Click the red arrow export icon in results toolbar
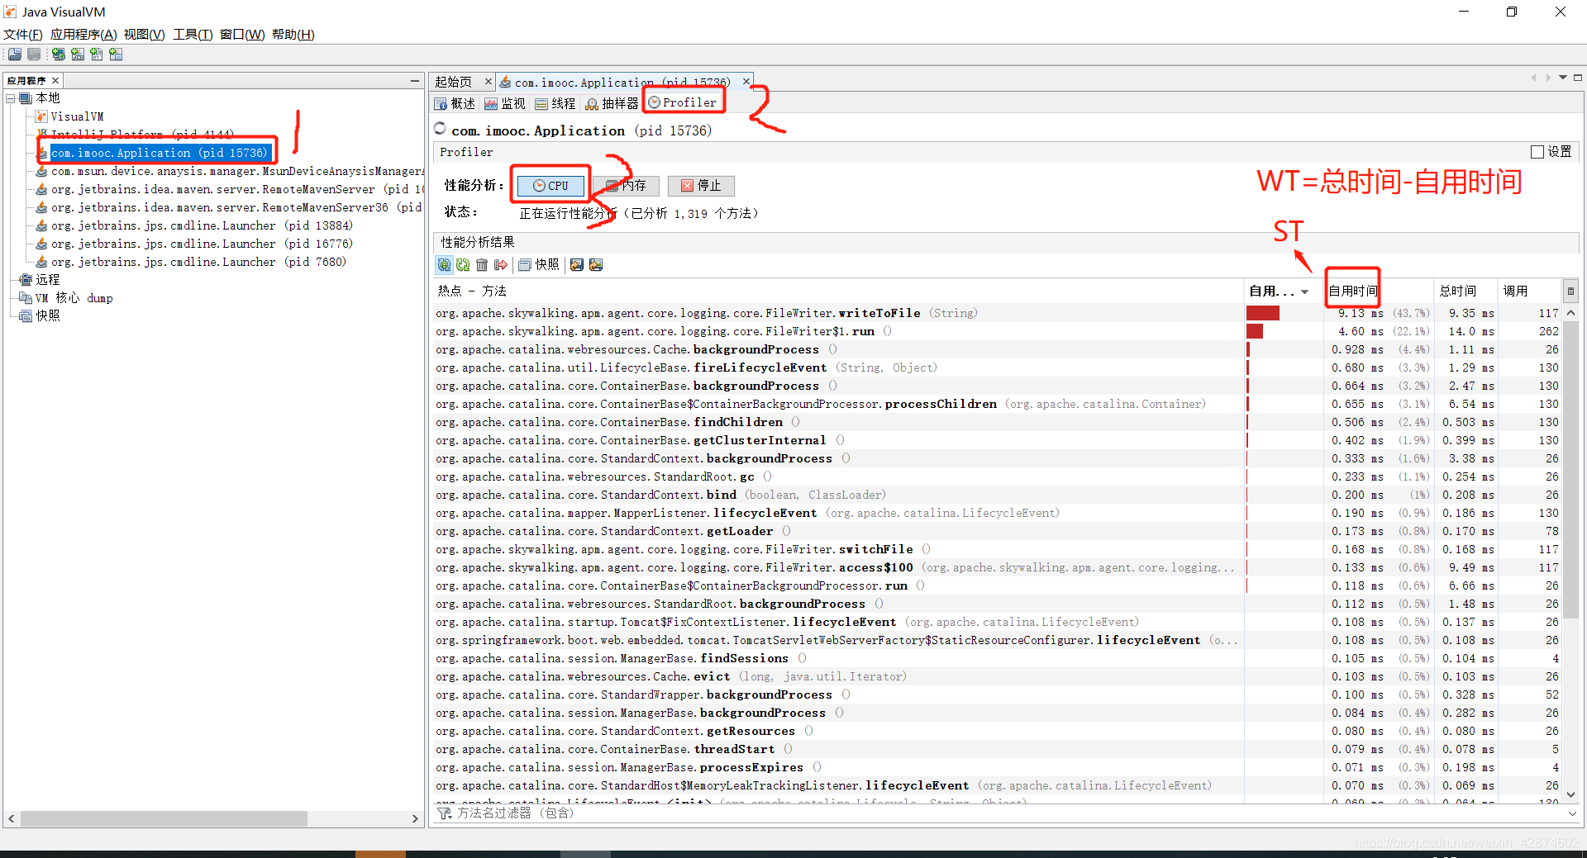Image resolution: width=1587 pixels, height=858 pixels. tap(501, 265)
